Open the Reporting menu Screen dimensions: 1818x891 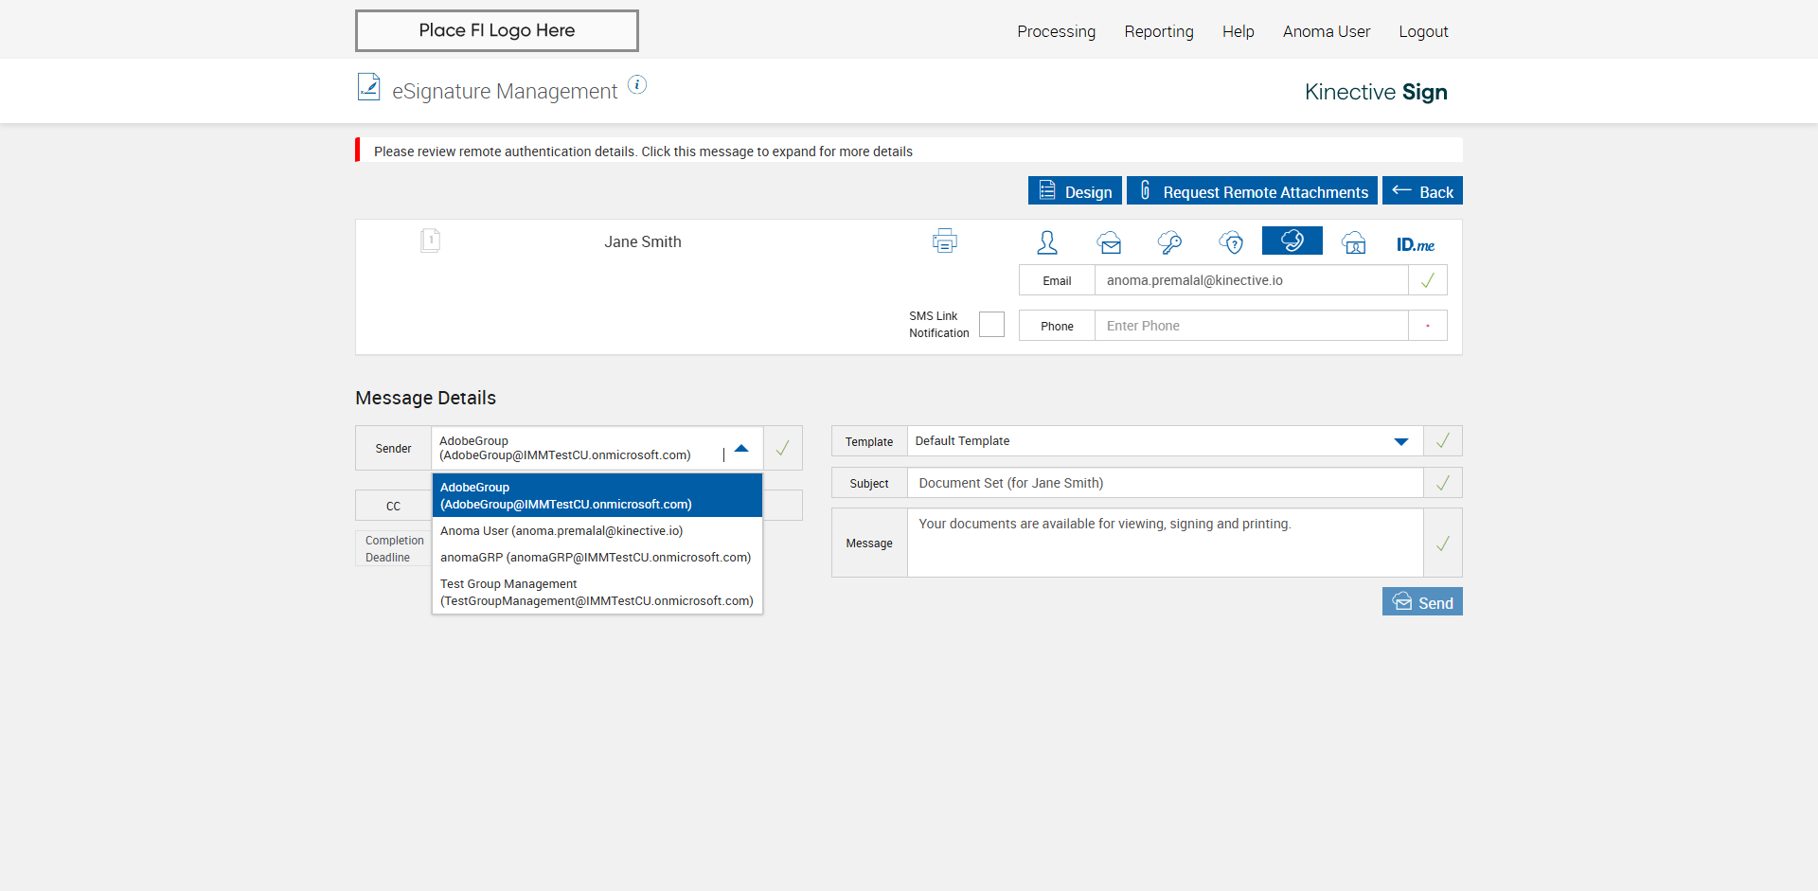[x=1158, y=31]
